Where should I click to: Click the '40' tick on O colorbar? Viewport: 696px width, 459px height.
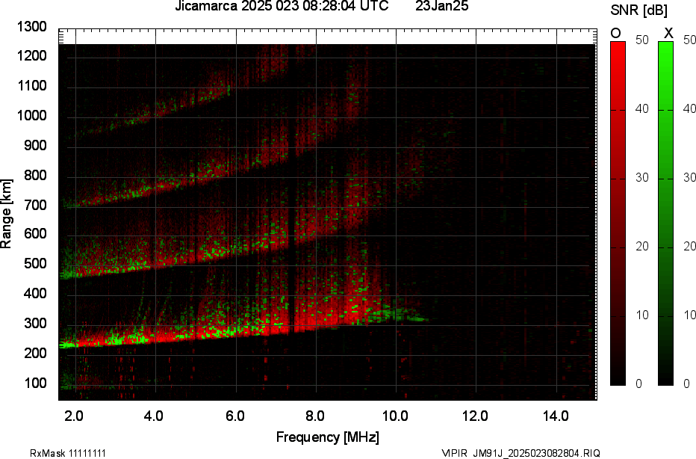point(641,109)
